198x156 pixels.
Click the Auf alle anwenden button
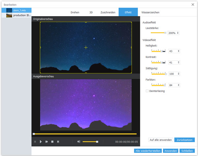tap(161, 140)
